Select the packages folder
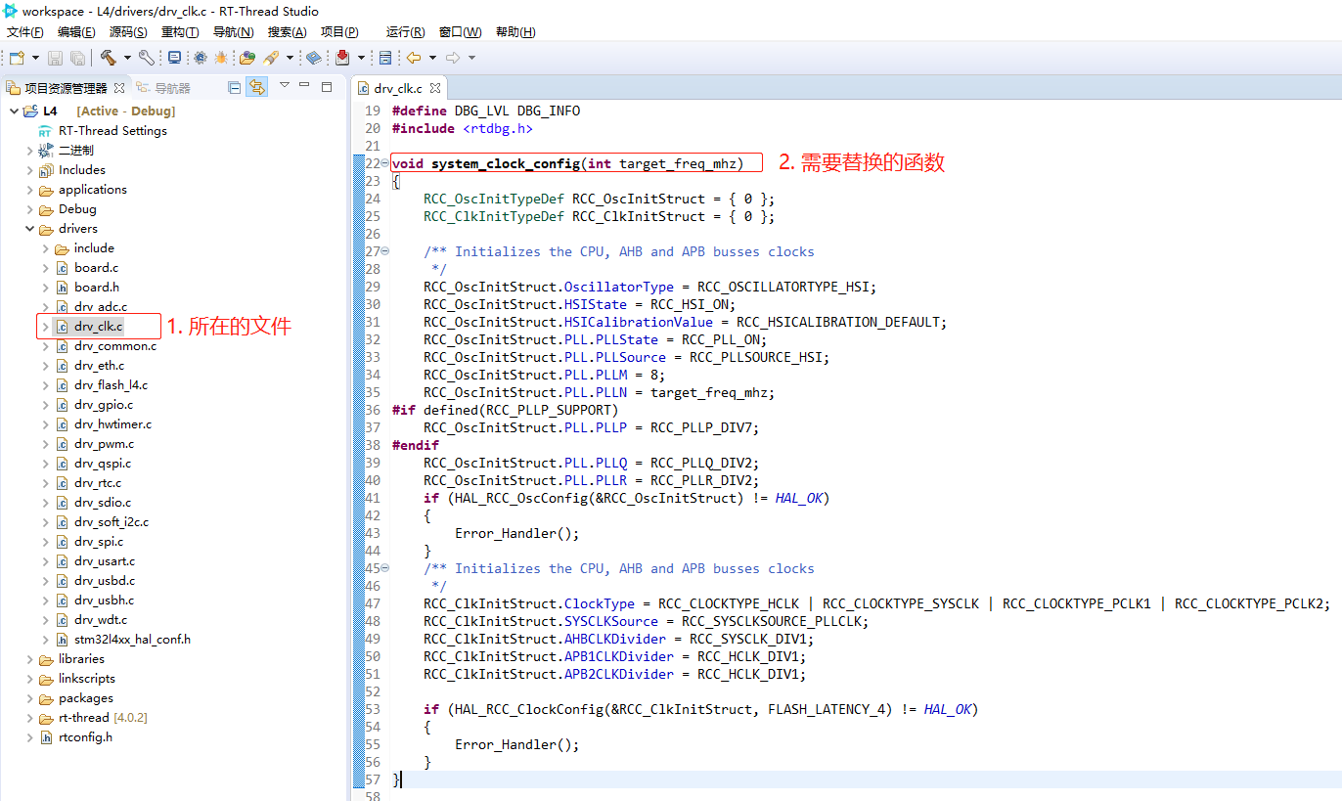1342x801 pixels. [x=85, y=698]
